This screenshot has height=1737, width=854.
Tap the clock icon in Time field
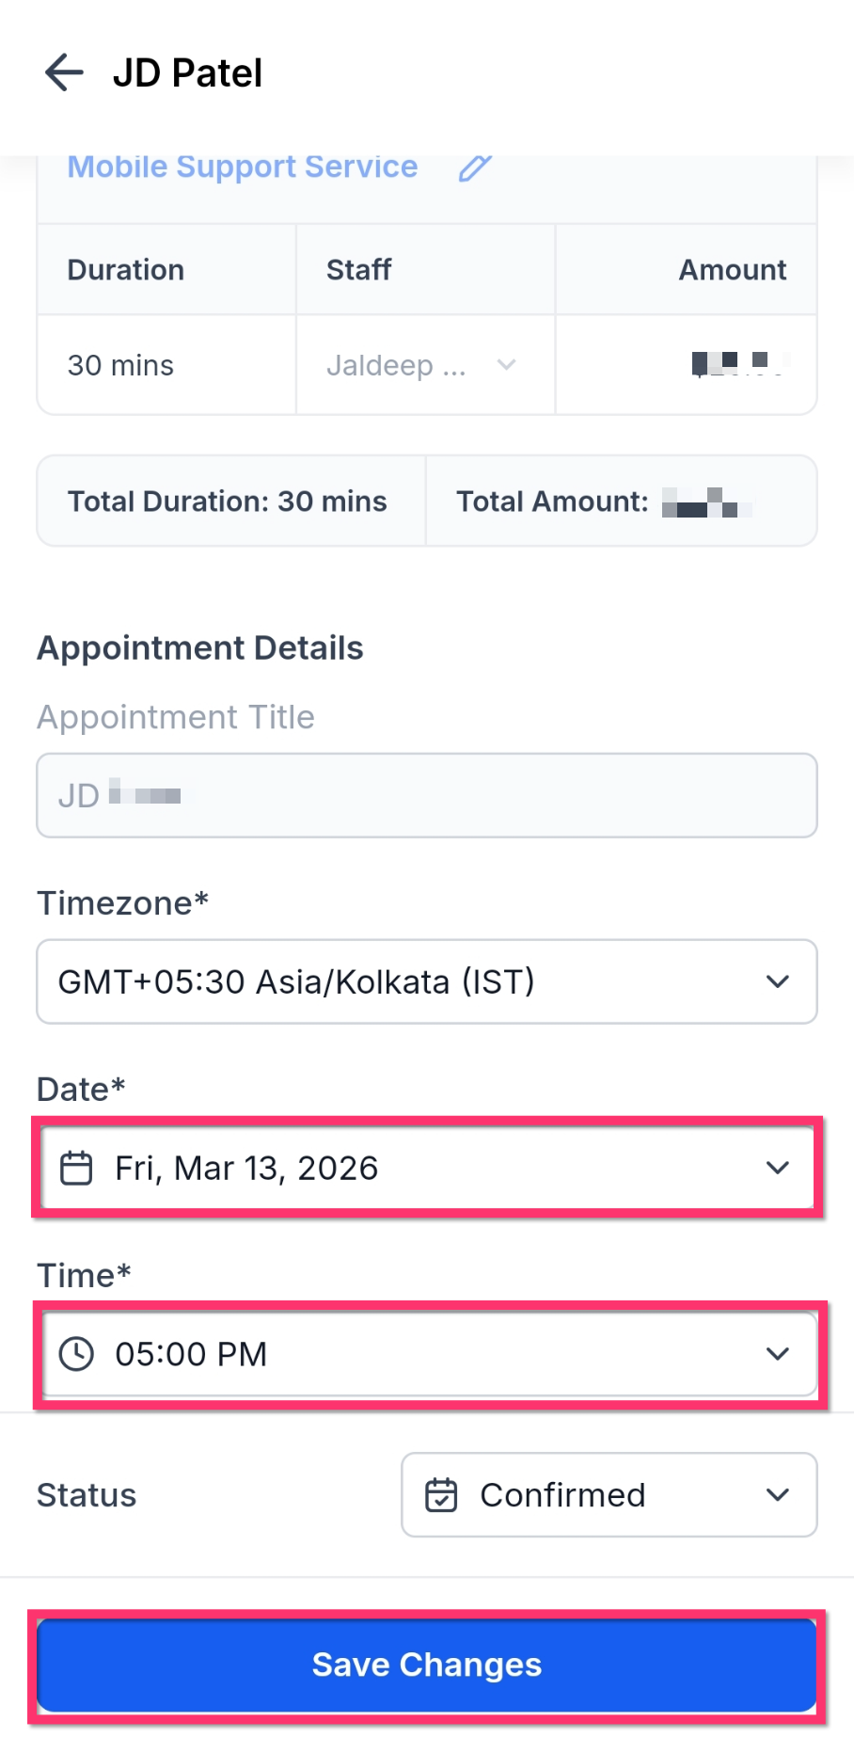(76, 1354)
